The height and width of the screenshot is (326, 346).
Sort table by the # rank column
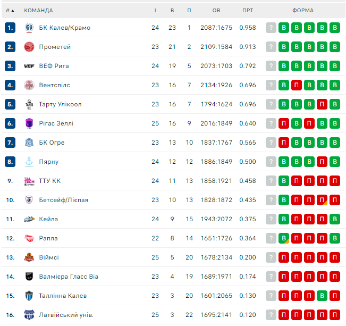[x=10, y=11]
